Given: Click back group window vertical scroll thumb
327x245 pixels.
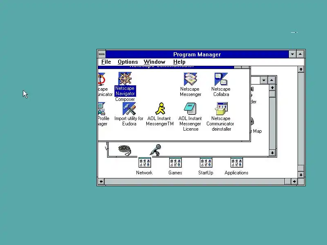Looking at the screenshot, I should click(x=272, y=94).
